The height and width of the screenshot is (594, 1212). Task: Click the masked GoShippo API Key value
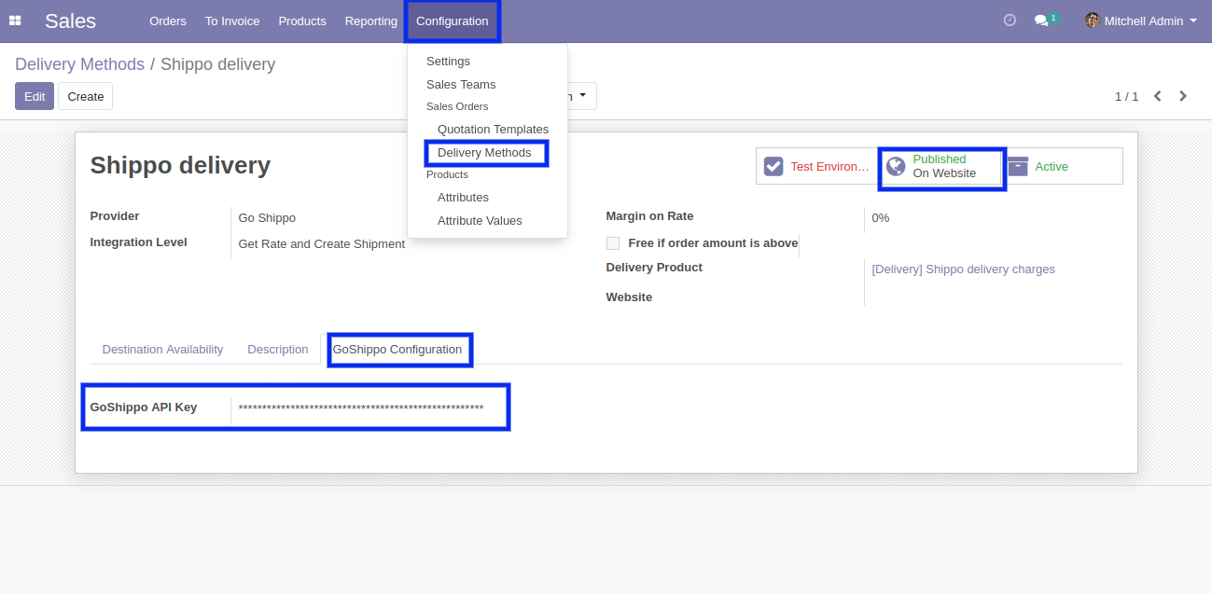click(361, 408)
